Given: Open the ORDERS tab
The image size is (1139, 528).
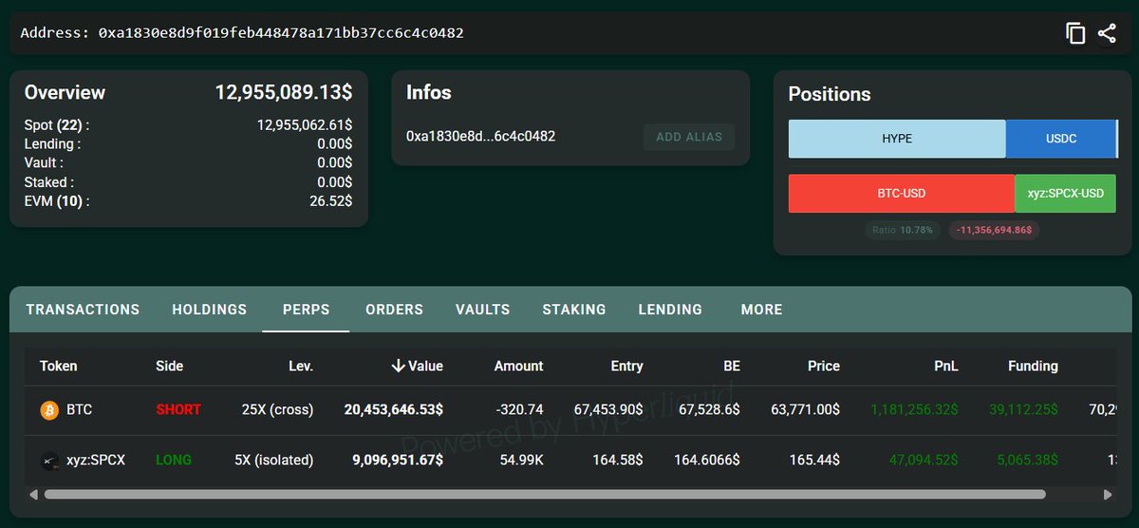Looking at the screenshot, I should click(395, 310).
